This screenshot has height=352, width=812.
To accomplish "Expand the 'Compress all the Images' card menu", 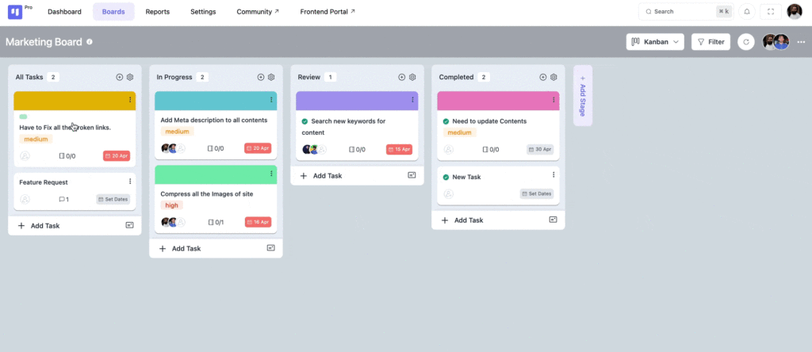I will point(271,174).
